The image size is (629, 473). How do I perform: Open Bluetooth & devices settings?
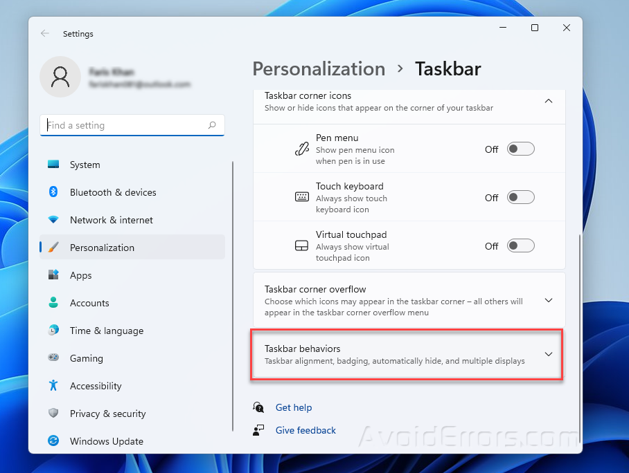(132, 192)
